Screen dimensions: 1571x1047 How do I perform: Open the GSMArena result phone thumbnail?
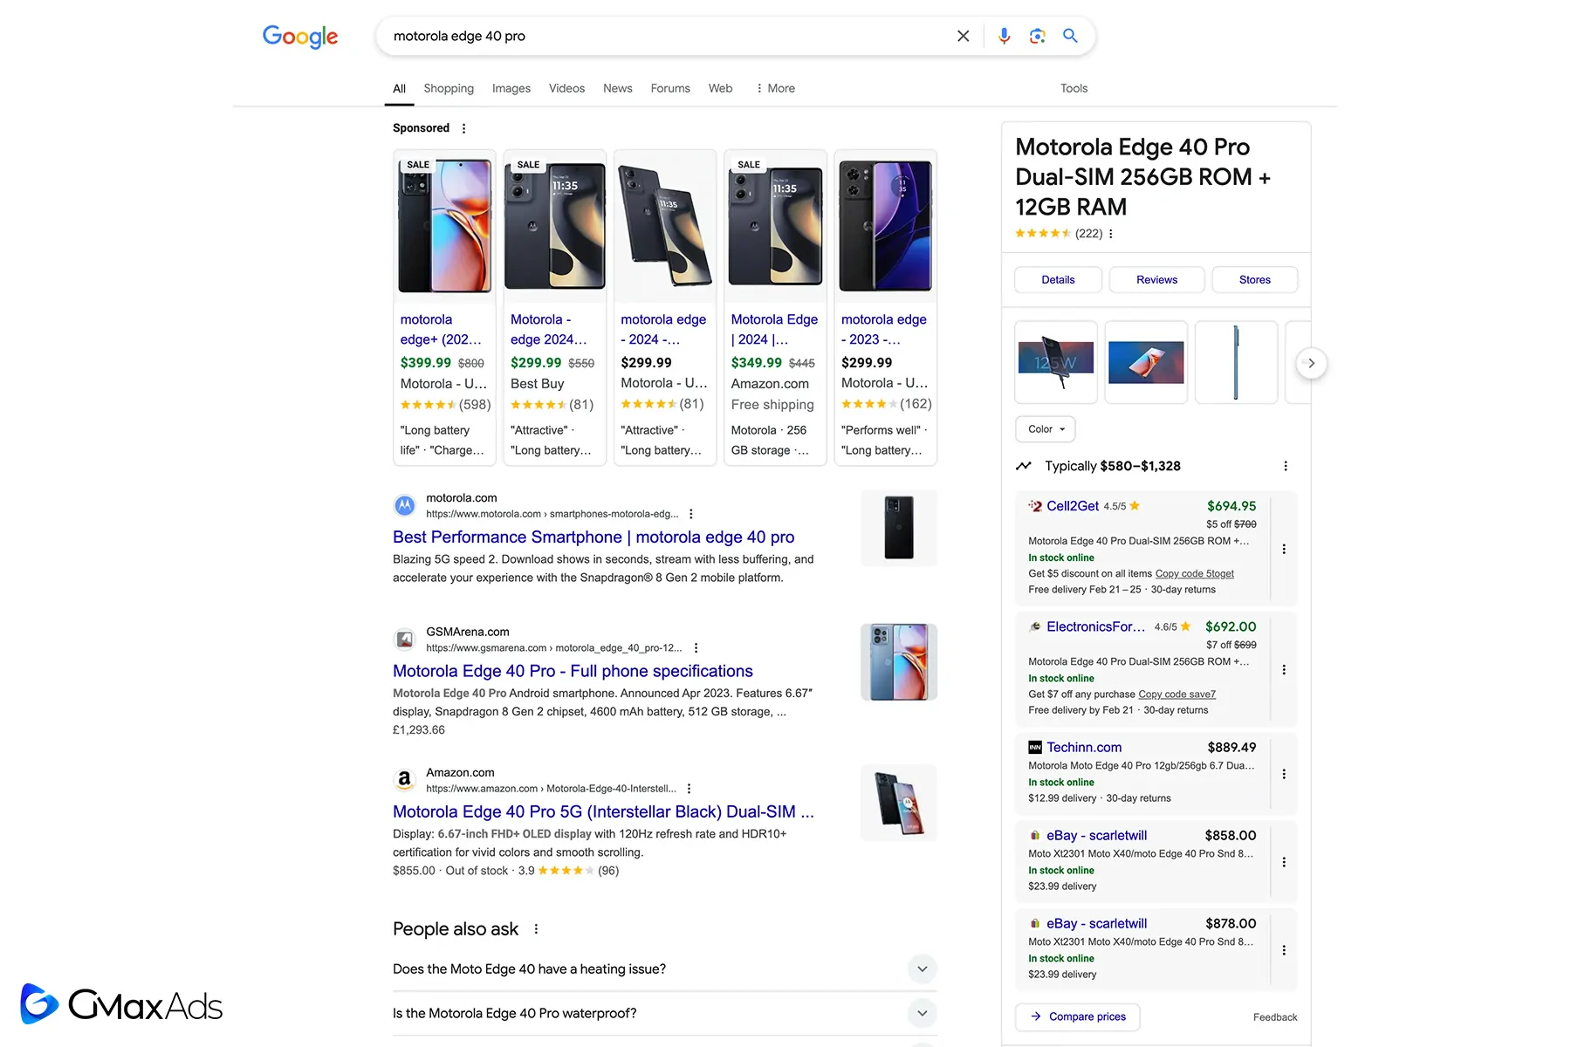pyautogui.click(x=899, y=662)
